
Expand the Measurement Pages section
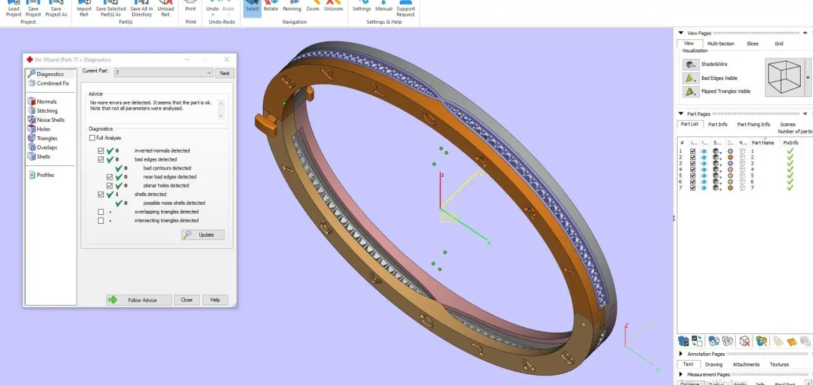pos(682,374)
